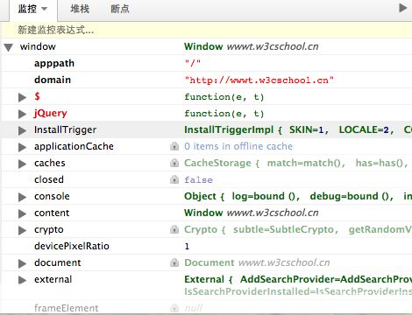Click the 新建监控表达式 input field

[207, 30]
